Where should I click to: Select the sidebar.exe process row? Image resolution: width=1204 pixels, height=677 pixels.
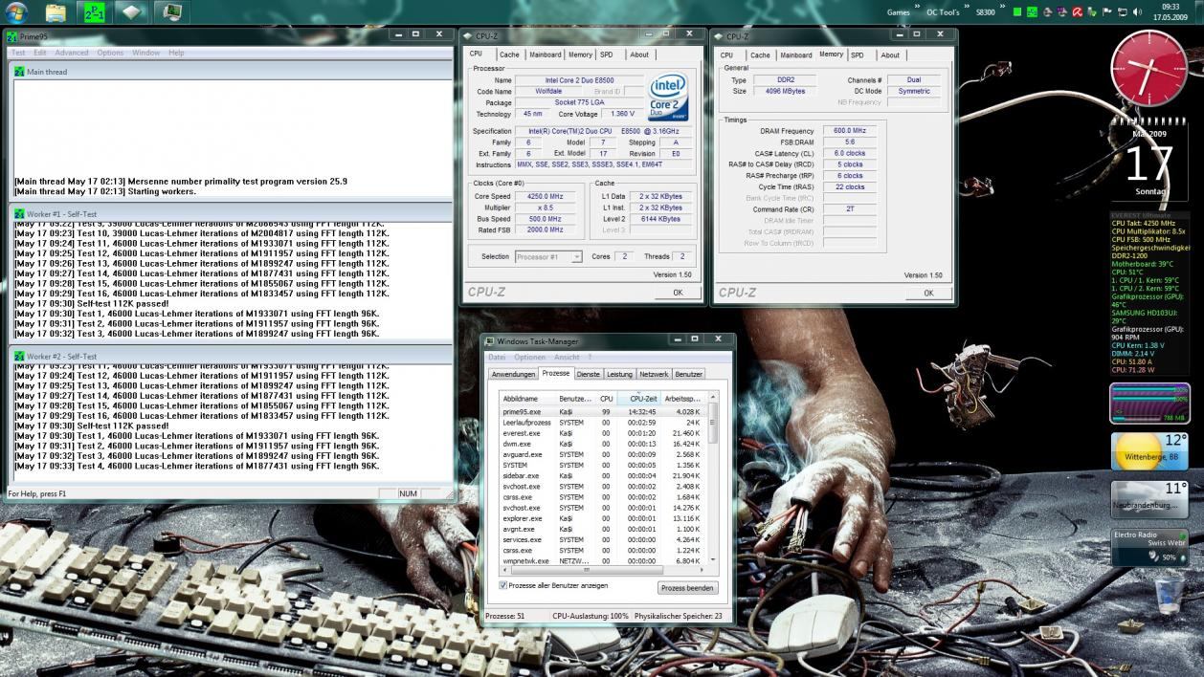click(x=603, y=475)
